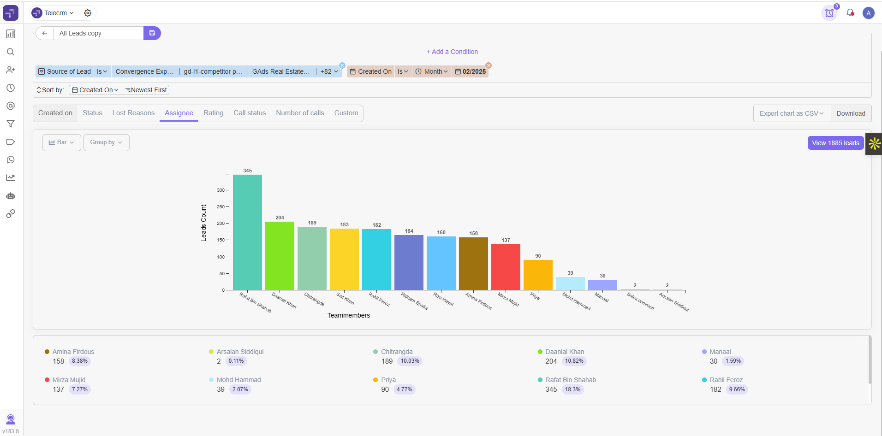Viewport: 882px width, 436px height.
Task: Open the Group by dropdown
Action: 106,142
